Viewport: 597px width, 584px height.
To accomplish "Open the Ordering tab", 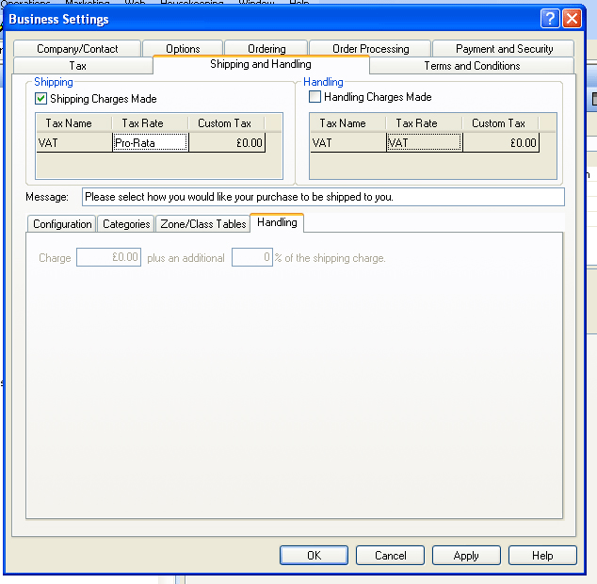I will coord(266,49).
